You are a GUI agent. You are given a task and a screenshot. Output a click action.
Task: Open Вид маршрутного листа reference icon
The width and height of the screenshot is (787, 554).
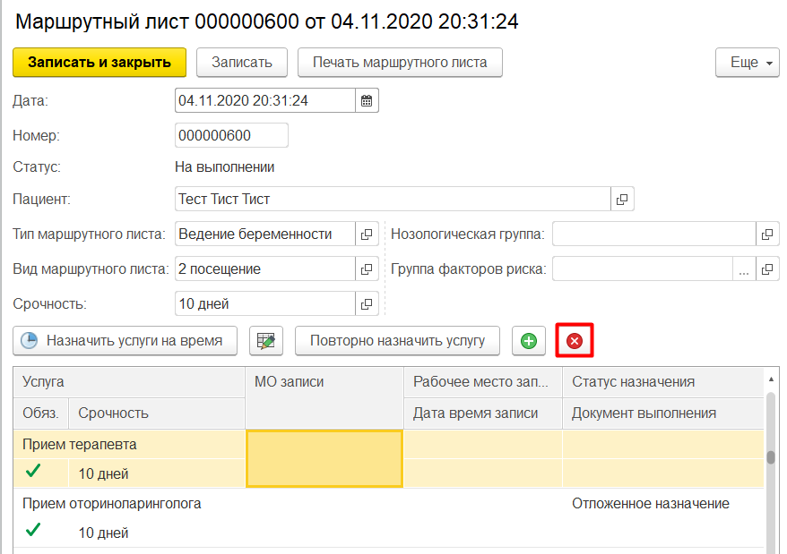click(367, 268)
